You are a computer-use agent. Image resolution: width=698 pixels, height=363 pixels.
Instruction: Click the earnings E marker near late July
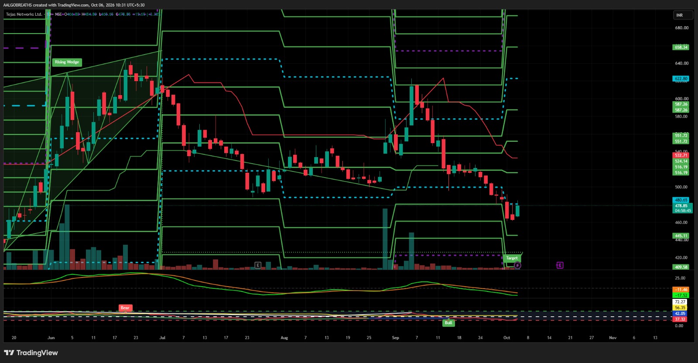tap(258, 265)
